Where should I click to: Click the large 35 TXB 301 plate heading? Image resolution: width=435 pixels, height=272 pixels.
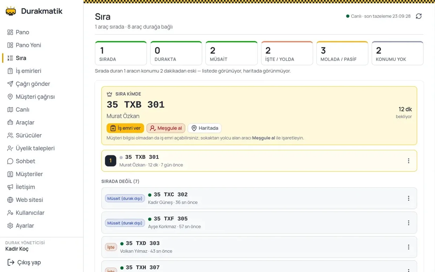pyautogui.click(x=135, y=104)
